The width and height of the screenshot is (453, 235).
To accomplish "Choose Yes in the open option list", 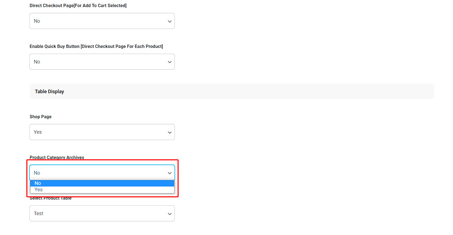I will tap(102, 190).
